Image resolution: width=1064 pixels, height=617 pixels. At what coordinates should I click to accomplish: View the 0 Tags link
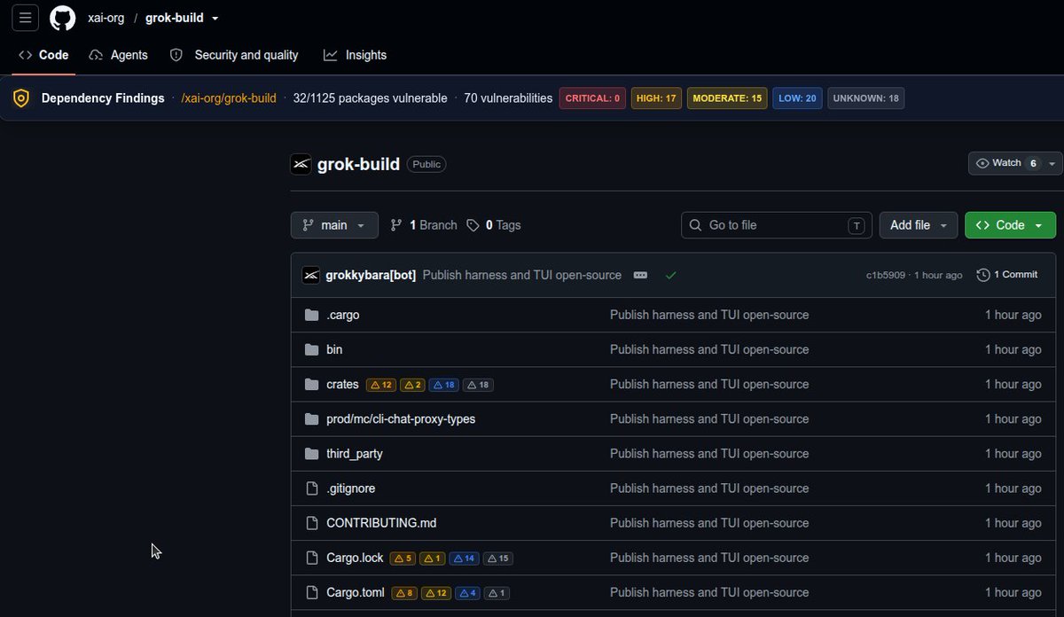click(x=494, y=225)
